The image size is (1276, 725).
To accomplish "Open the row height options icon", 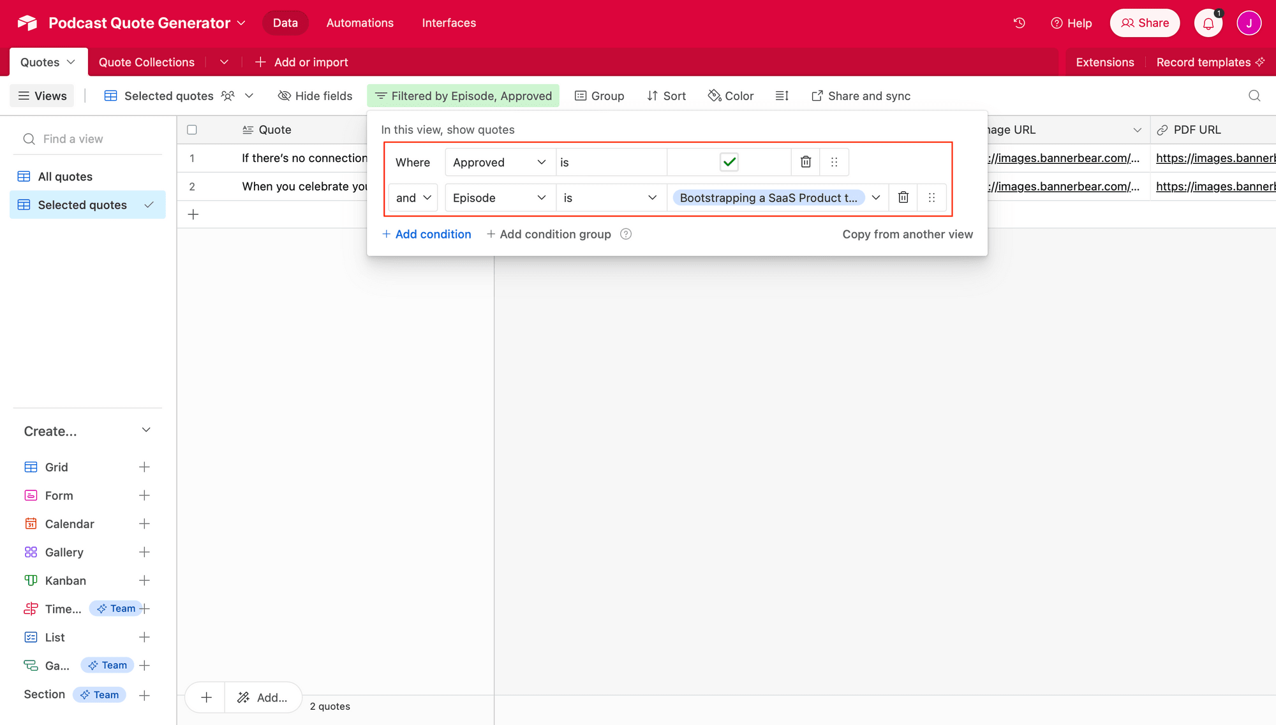I will pos(782,96).
